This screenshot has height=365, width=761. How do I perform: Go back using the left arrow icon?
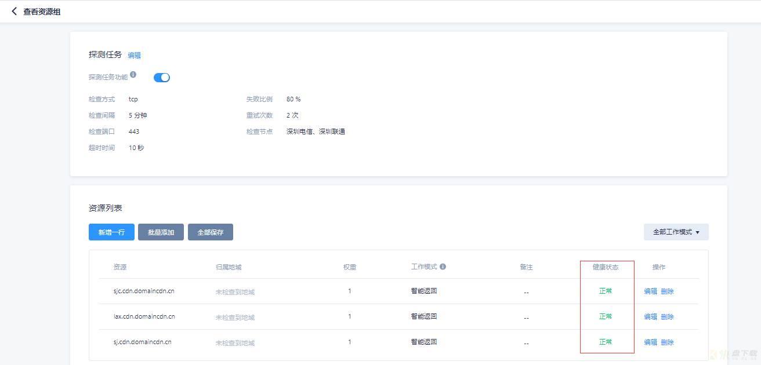coord(14,12)
